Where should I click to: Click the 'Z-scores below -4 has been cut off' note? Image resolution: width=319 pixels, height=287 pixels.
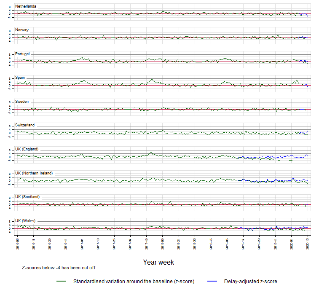pyautogui.click(x=59, y=268)
